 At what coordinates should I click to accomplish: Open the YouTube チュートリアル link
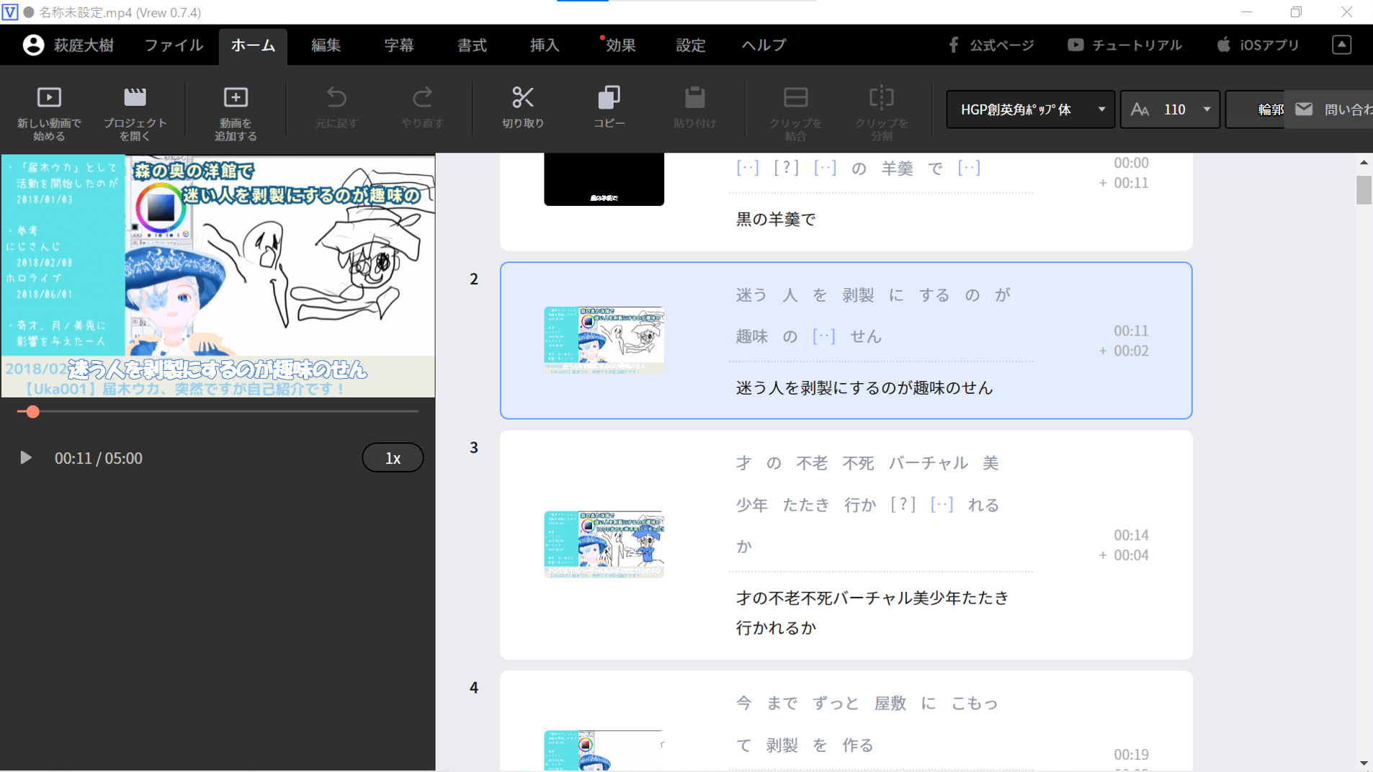coord(1124,45)
